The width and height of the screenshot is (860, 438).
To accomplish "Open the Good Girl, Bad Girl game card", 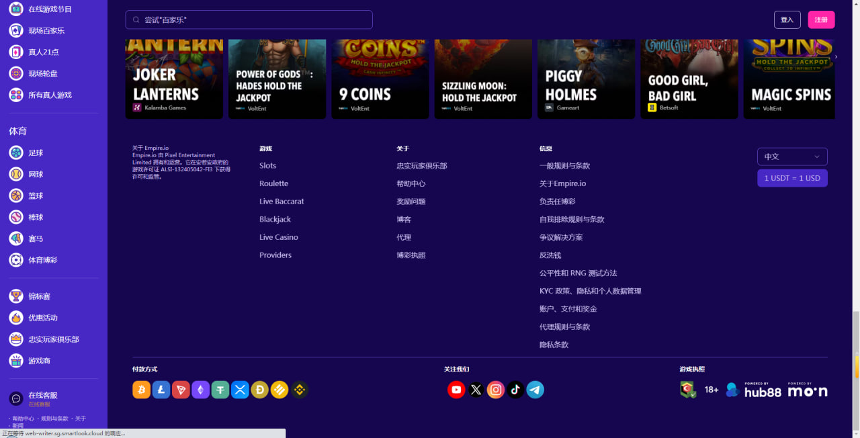I will click(x=689, y=79).
